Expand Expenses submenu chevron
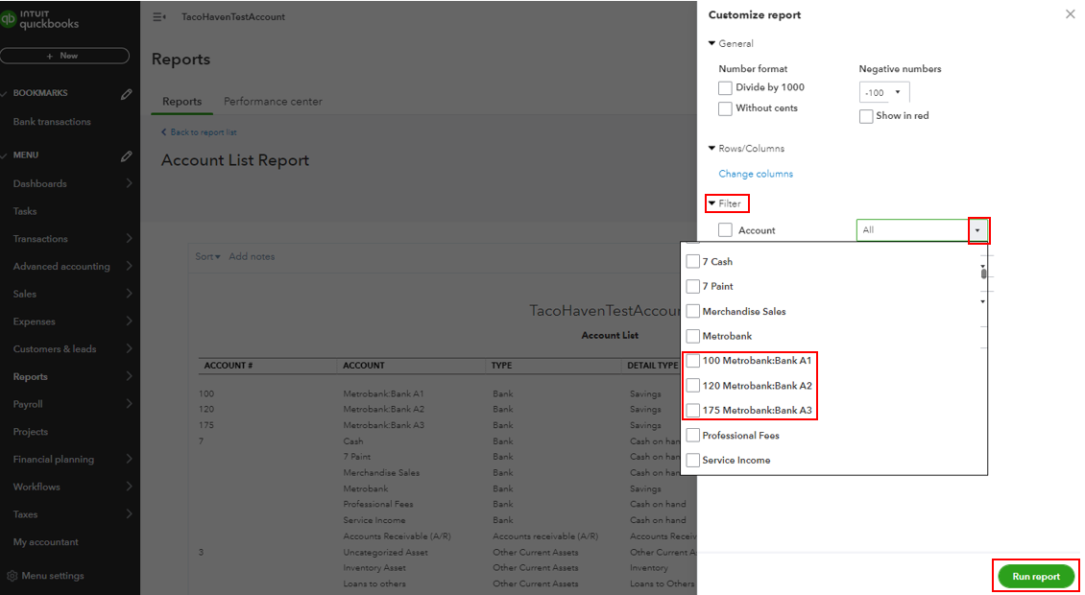The image size is (1085, 595). pyautogui.click(x=129, y=321)
